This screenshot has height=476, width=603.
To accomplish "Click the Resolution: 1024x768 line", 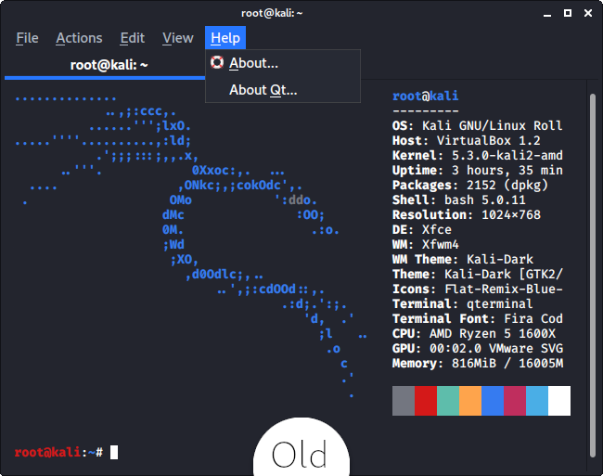I will click(466, 215).
